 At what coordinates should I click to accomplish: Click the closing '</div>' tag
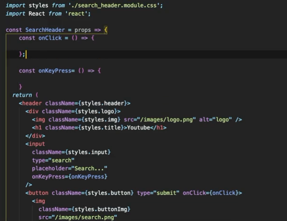[x=35, y=136]
